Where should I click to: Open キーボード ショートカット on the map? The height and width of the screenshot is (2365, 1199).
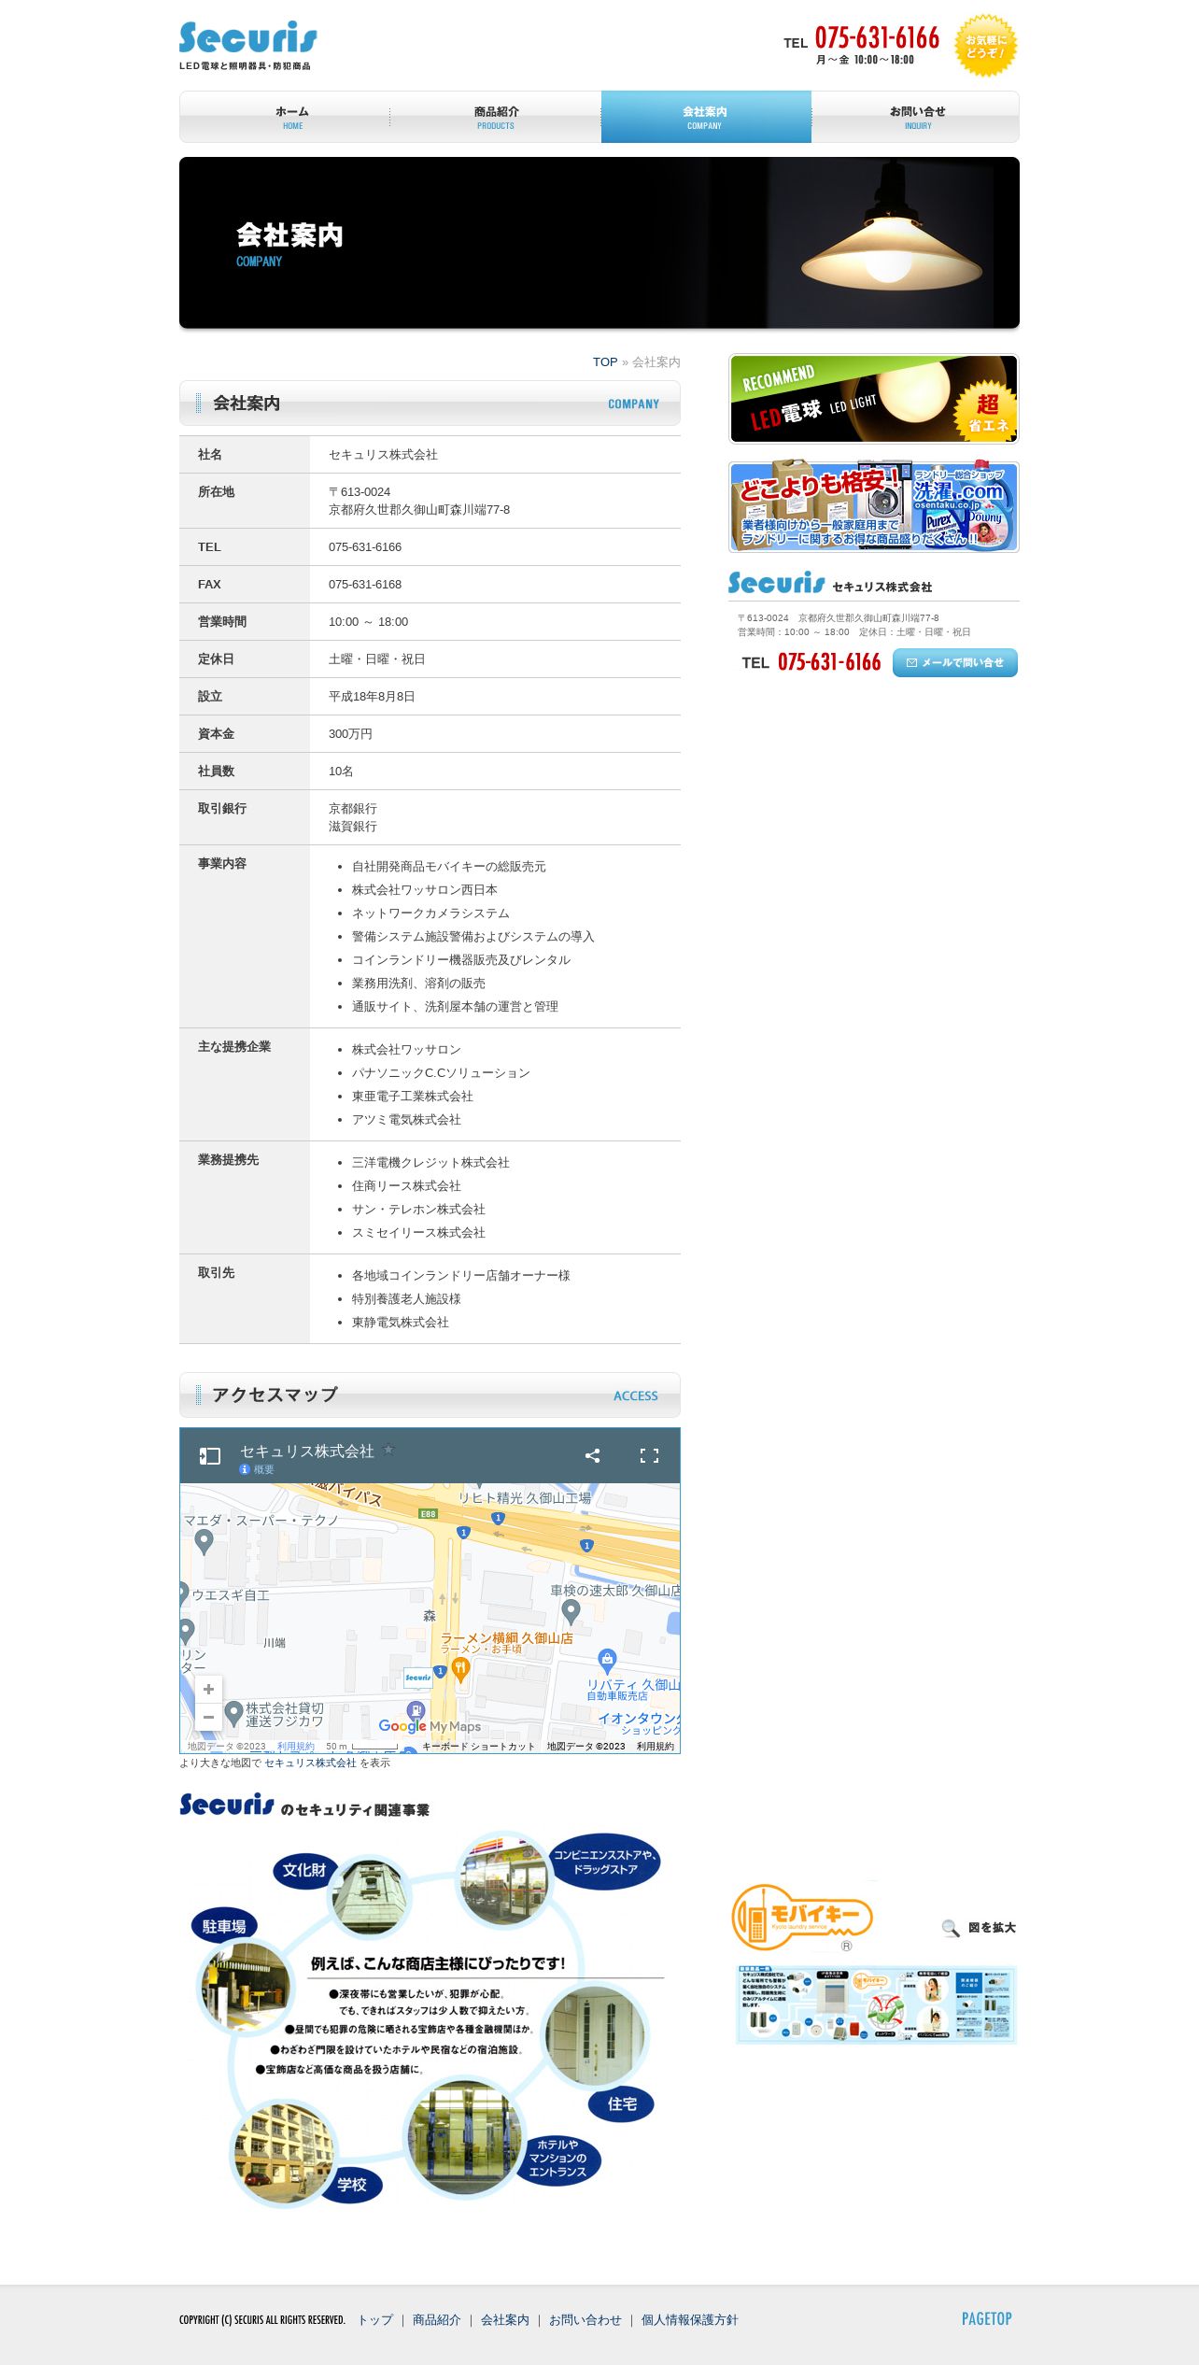pos(478,1746)
